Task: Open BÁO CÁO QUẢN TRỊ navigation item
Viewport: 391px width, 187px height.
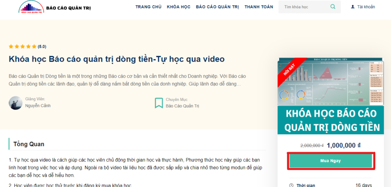Action: 217,7
